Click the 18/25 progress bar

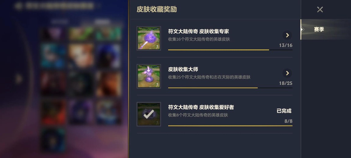[x=230, y=88]
